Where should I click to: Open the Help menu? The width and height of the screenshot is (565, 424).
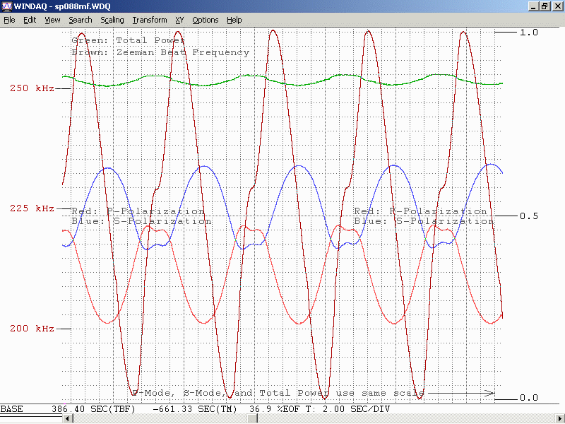234,20
